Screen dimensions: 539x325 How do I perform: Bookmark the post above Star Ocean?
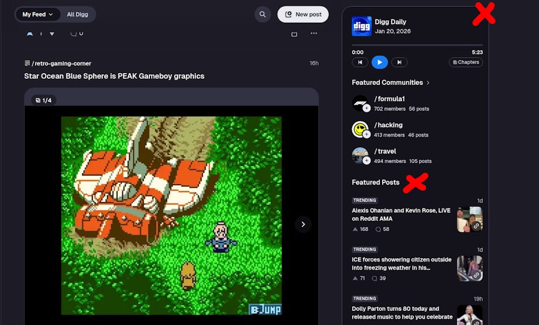(294, 33)
